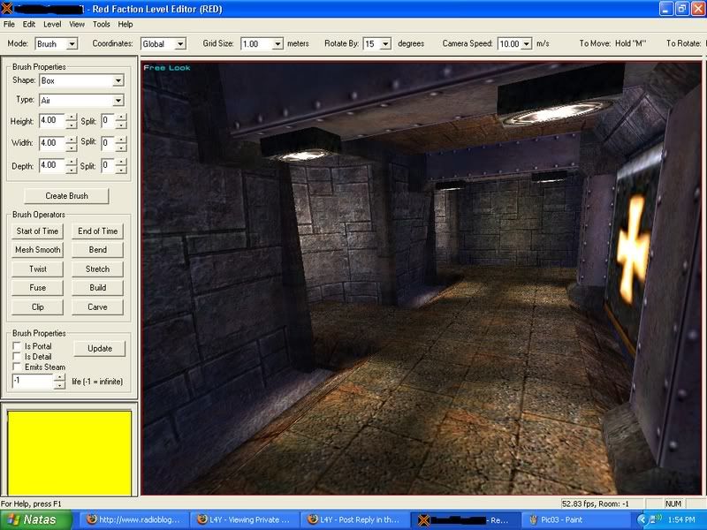Click the Width value field

pos(52,143)
